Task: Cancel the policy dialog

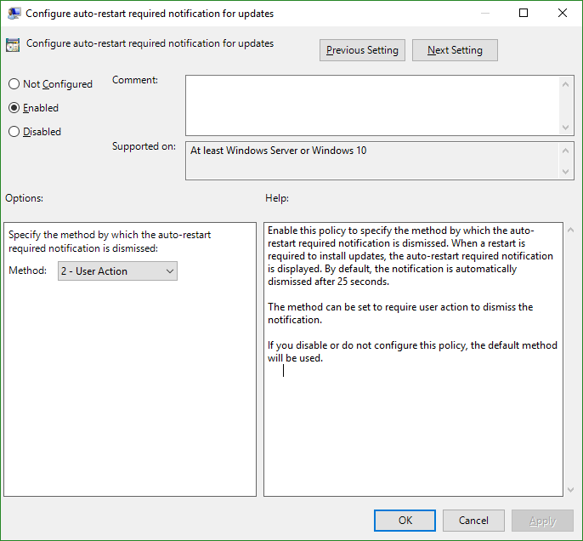Action: pos(473,521)
